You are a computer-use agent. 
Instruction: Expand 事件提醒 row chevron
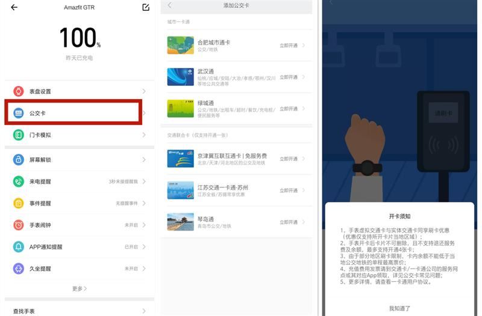point(144,203)
